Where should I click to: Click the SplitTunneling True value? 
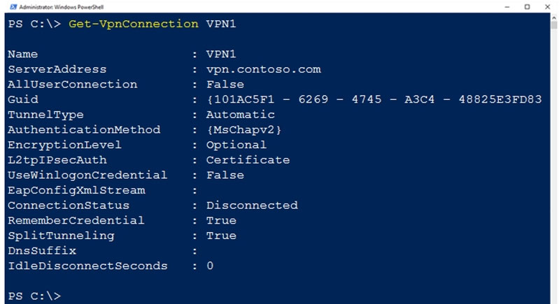[221, 236]
